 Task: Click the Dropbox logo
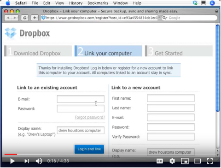pyautogui.click(x=27, y=33)
